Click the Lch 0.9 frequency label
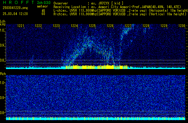The height and width of the screenshot is (123, 188). [2, 45]
